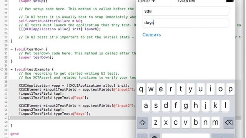Image resolution: width=246 pixels, height=138 pixels.
Task: Tap the 'z' key on simulator keyboard
Action: [156, 123]
